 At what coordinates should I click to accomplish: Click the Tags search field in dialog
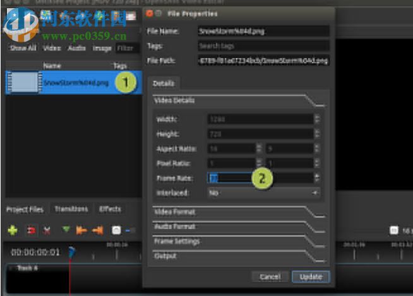[x=263, y=46]
